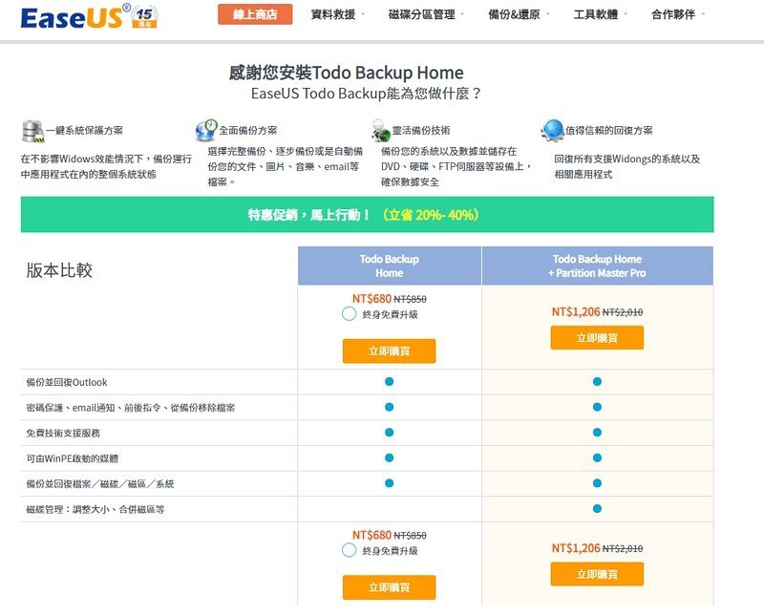Click the Todo Backup Home + Partition Master Pro header
The width and height of the screenshot is (764, 616).
(x=598, y=266)
